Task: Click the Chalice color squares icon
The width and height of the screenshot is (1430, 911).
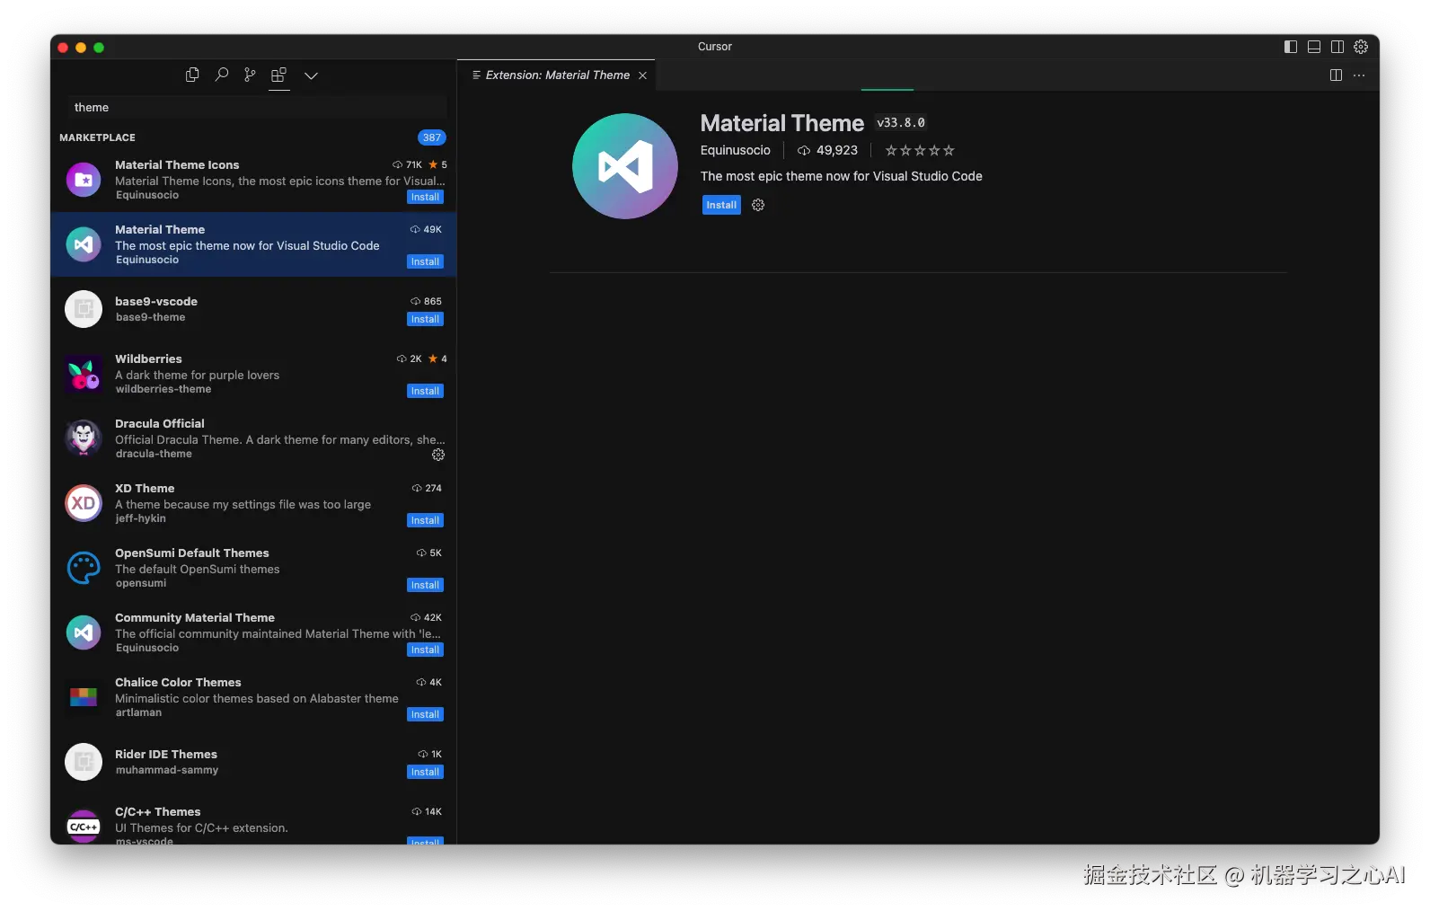Action: coord(84,697)
